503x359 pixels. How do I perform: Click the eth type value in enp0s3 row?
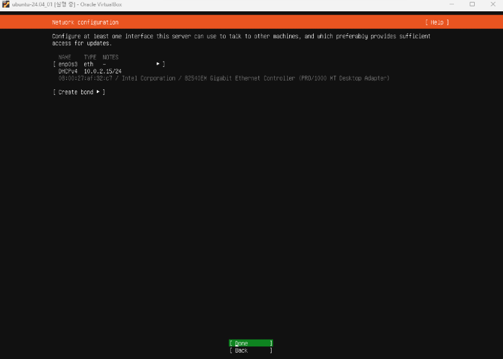tap(89, 64)
